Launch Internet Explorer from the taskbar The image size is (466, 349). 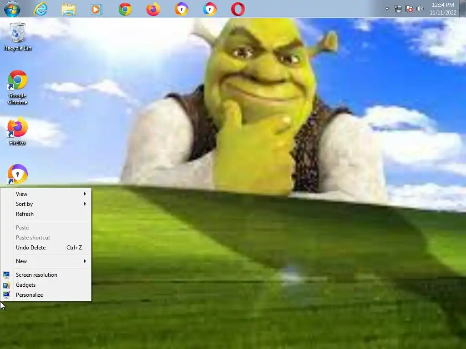(x=41, y=9)
